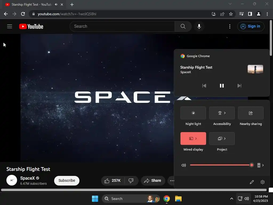Viewport: 273px width, 205px height.
Task: Close the Starship Flight Test tab
Action: pos(62,5)
